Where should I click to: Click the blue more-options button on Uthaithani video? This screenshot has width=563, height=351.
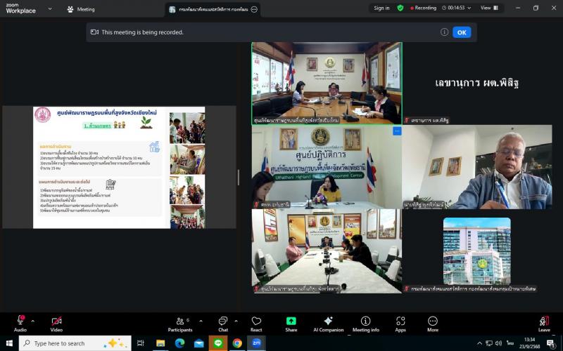(397, 131)
